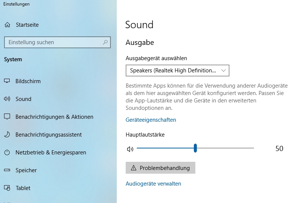This screenshot has height=203, width=301.
Task: Click into the Einstellung suchen field
Action: [x=57, y=42]
